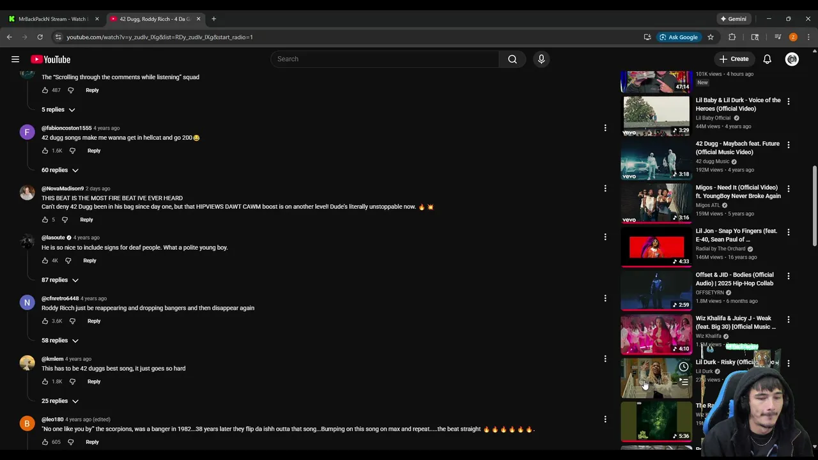Open the account avatar menu
The width and height of the screenshot is (818, 460).
click(792, 59)
